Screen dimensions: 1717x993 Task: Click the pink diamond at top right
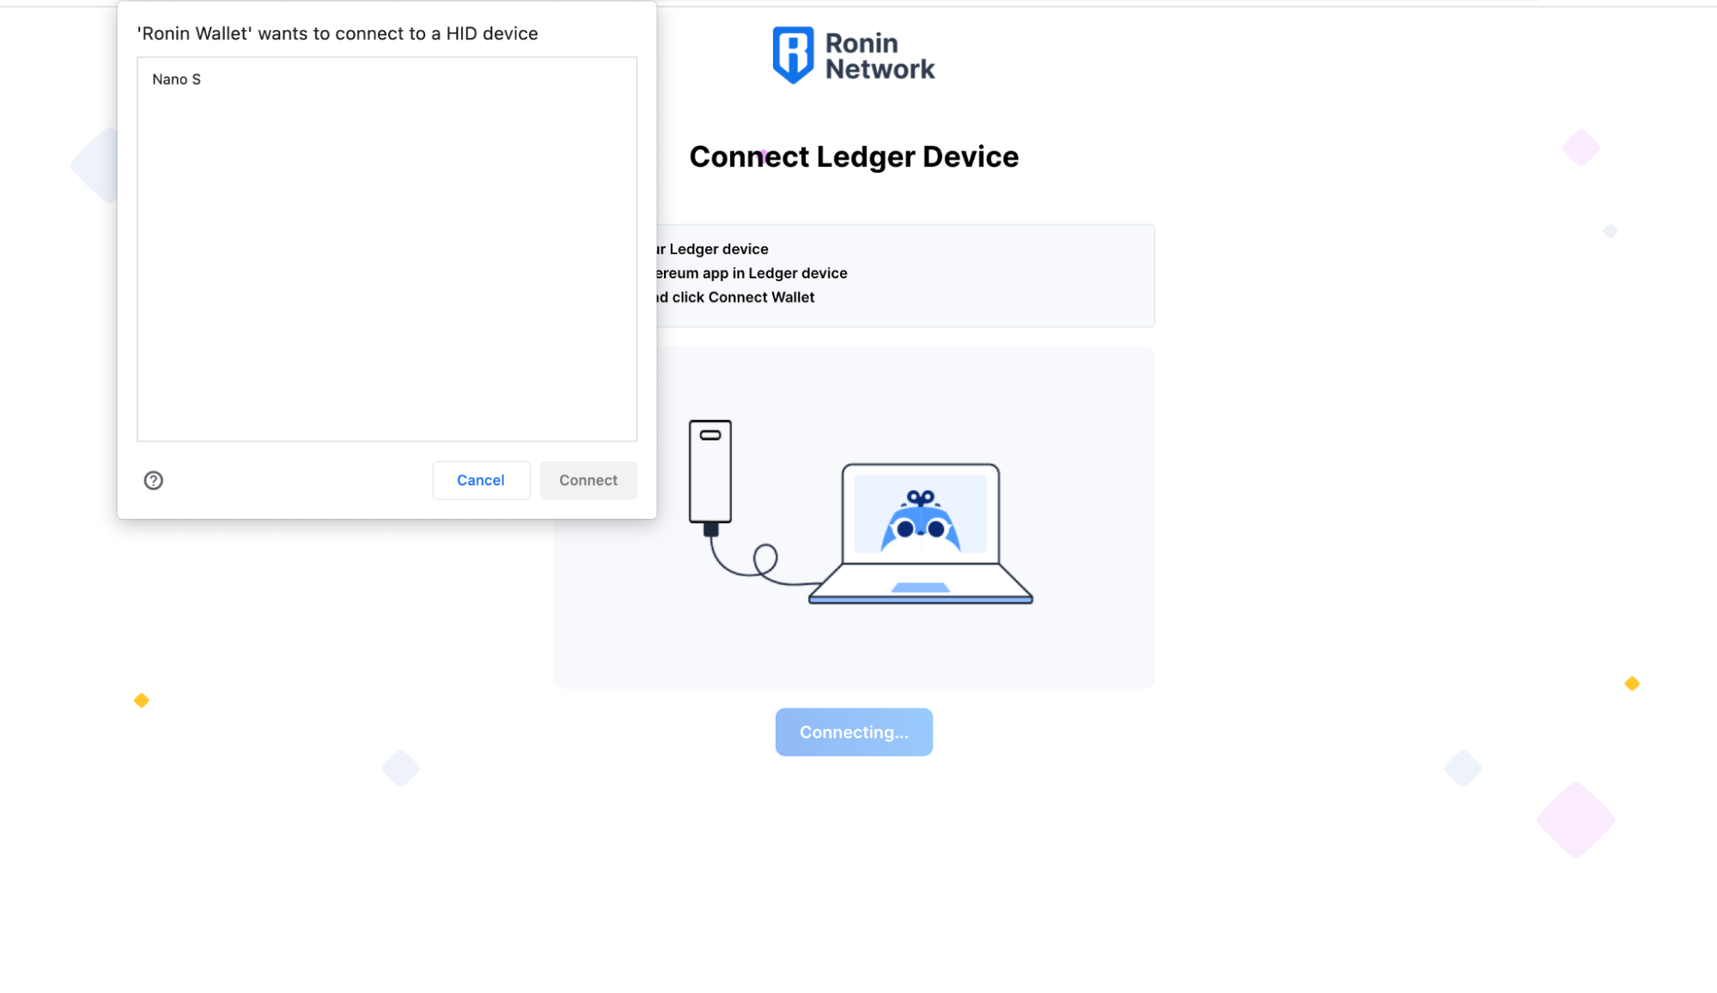click(x=1580, y=148)
